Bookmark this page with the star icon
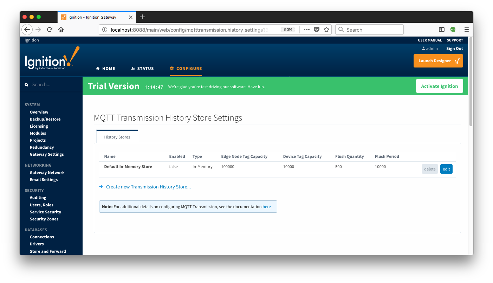The image size is (493, 283). point(326,30)
